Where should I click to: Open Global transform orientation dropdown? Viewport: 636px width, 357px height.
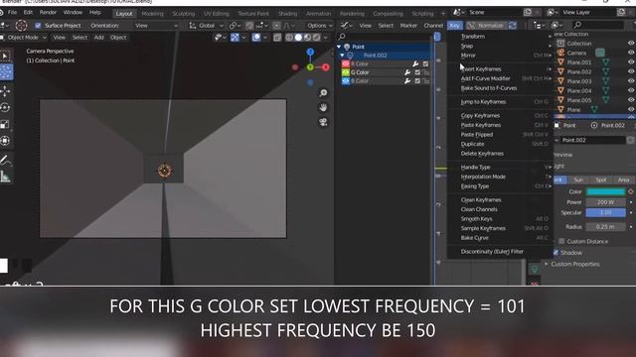click(x=206, y=25)
